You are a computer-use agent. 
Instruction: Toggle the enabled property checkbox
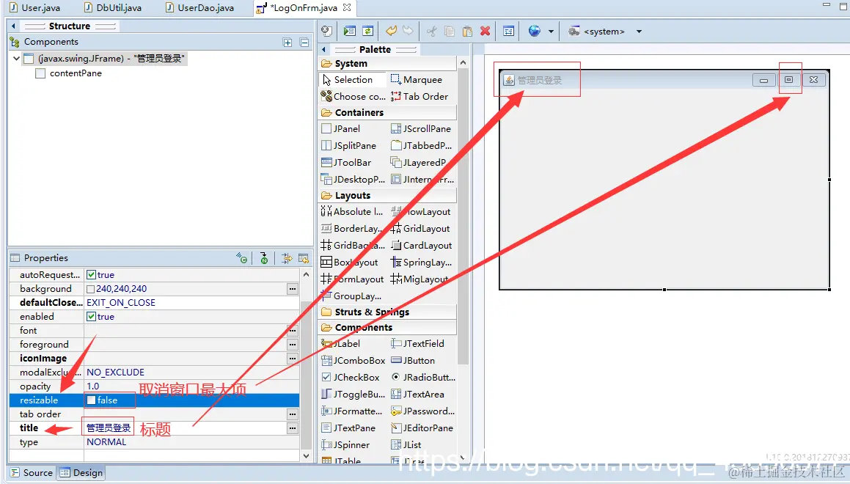91,317
